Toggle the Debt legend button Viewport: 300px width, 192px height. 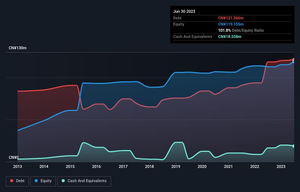pyautogui.click(x=17, y=181)
